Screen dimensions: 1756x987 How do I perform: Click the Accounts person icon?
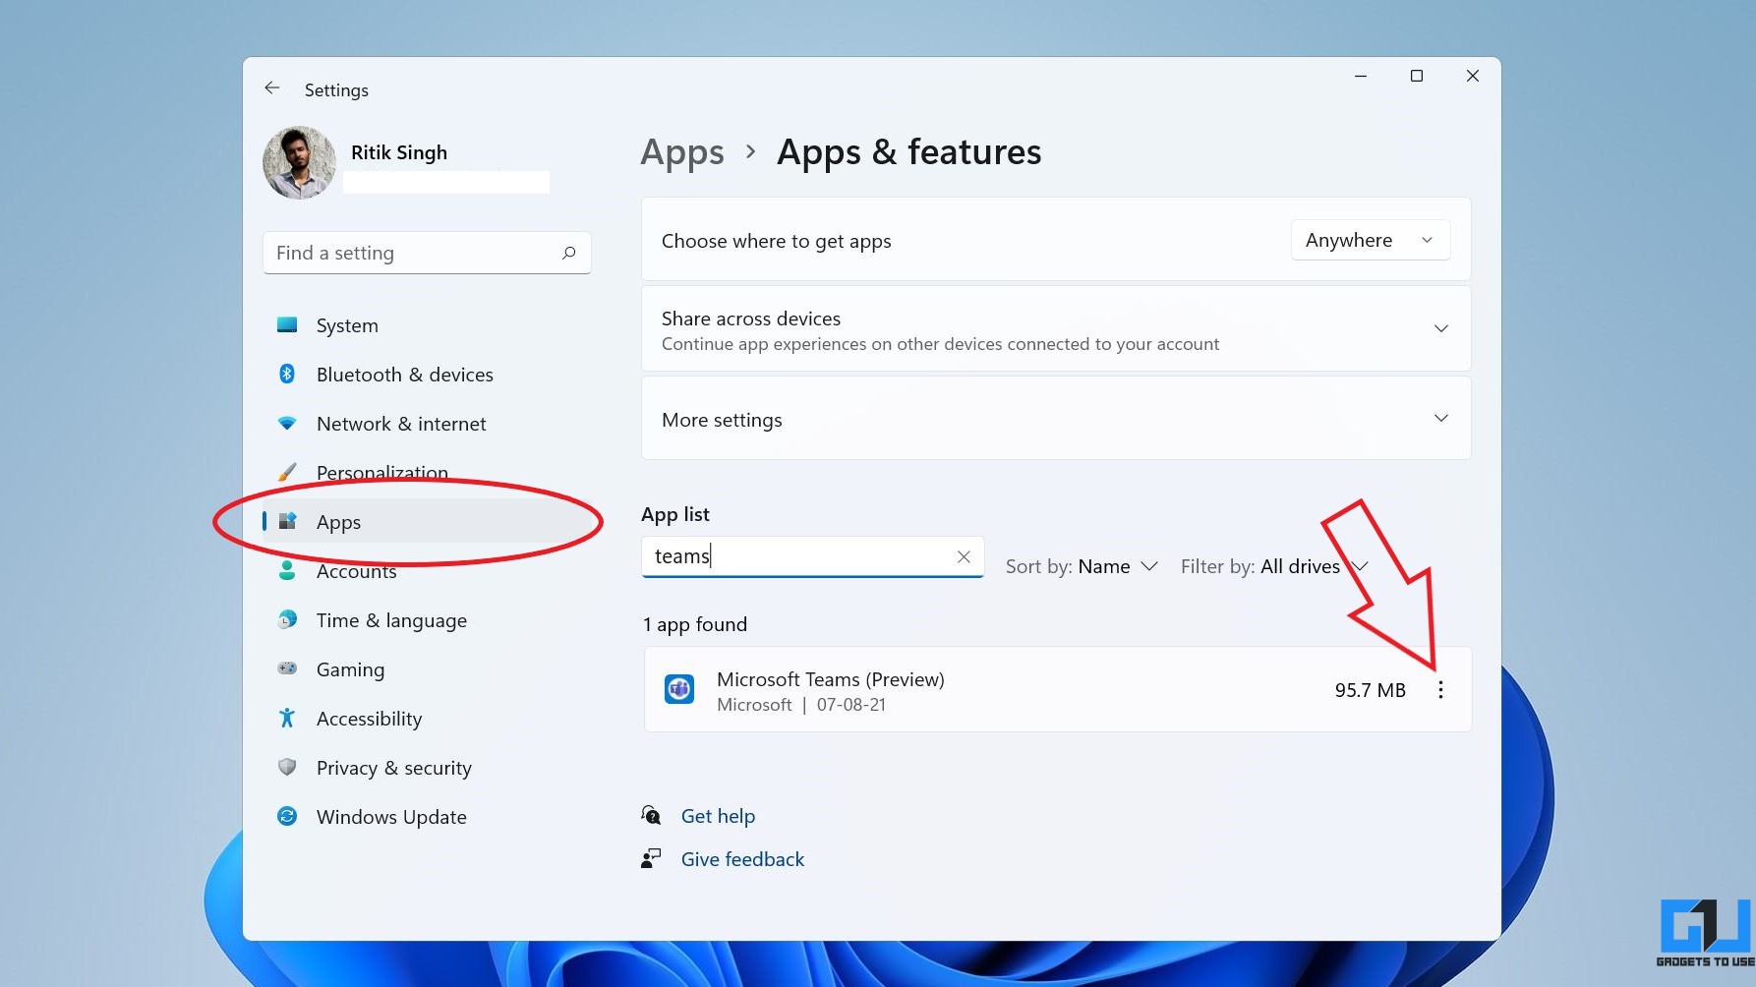click(287, 570)
